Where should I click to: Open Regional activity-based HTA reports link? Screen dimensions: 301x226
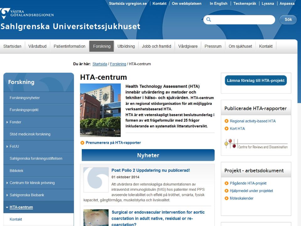253,121
